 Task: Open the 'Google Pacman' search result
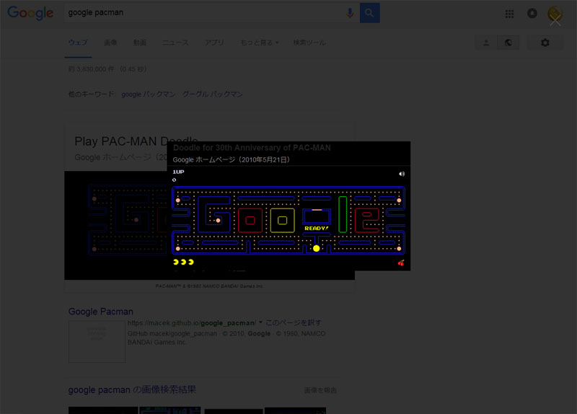point(101,312)
